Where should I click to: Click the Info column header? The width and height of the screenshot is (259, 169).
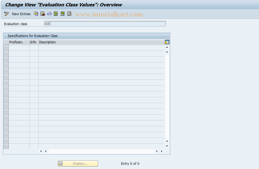(34, 42)
